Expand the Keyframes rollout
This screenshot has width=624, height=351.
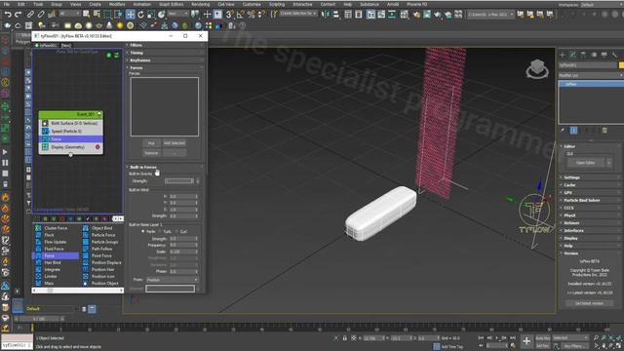tap(140, 60)
